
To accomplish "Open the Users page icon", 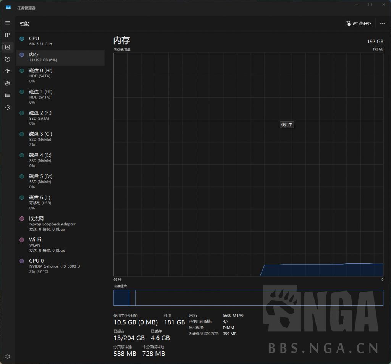I will tap(8, 83).
